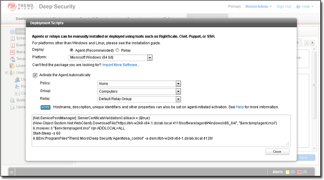Click Scheduled Tasks icon in sidebar
Image resolution: width=324 pixels, height=180 pixels.
click(12, 39)
